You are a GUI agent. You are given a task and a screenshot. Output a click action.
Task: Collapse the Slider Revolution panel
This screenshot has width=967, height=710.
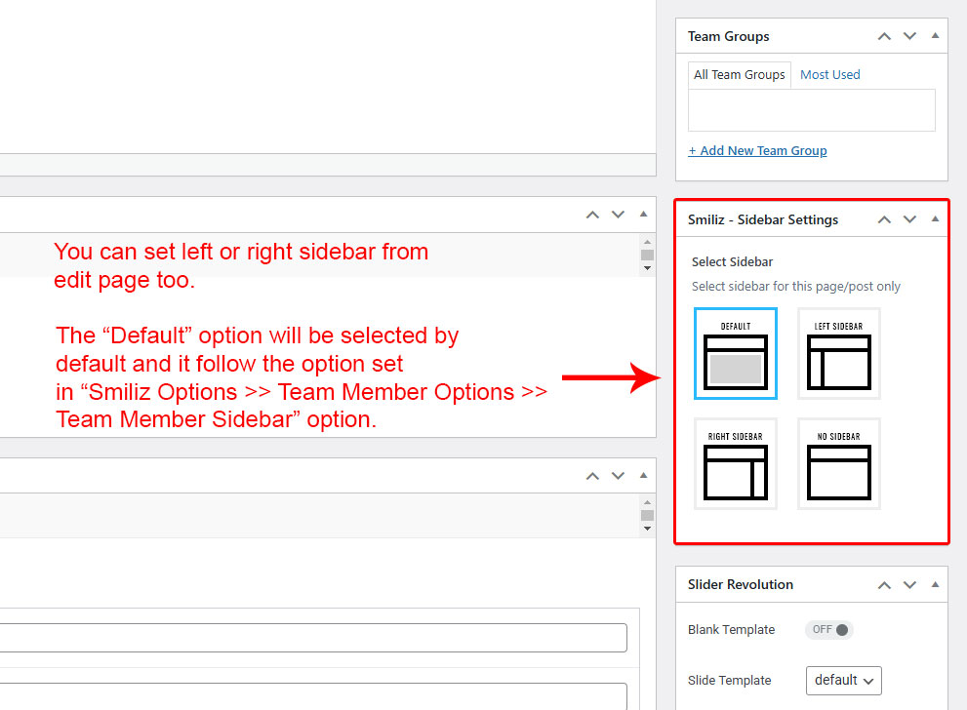[x=935, y=584]
